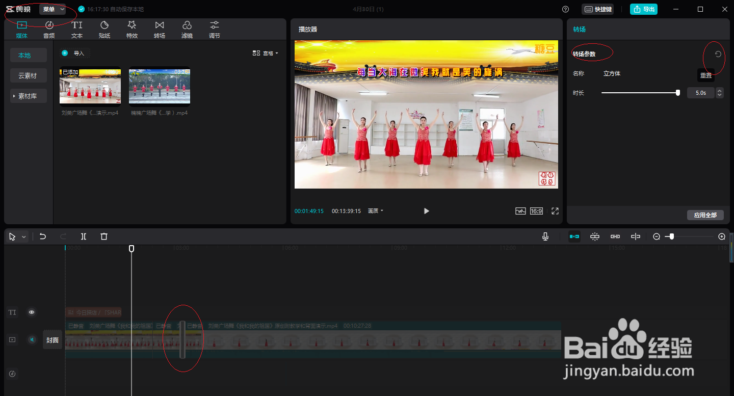The width and height of the screenshot is (734, 396).
Task: Choose the selection pointer tool
Action: tap(12, 236)
